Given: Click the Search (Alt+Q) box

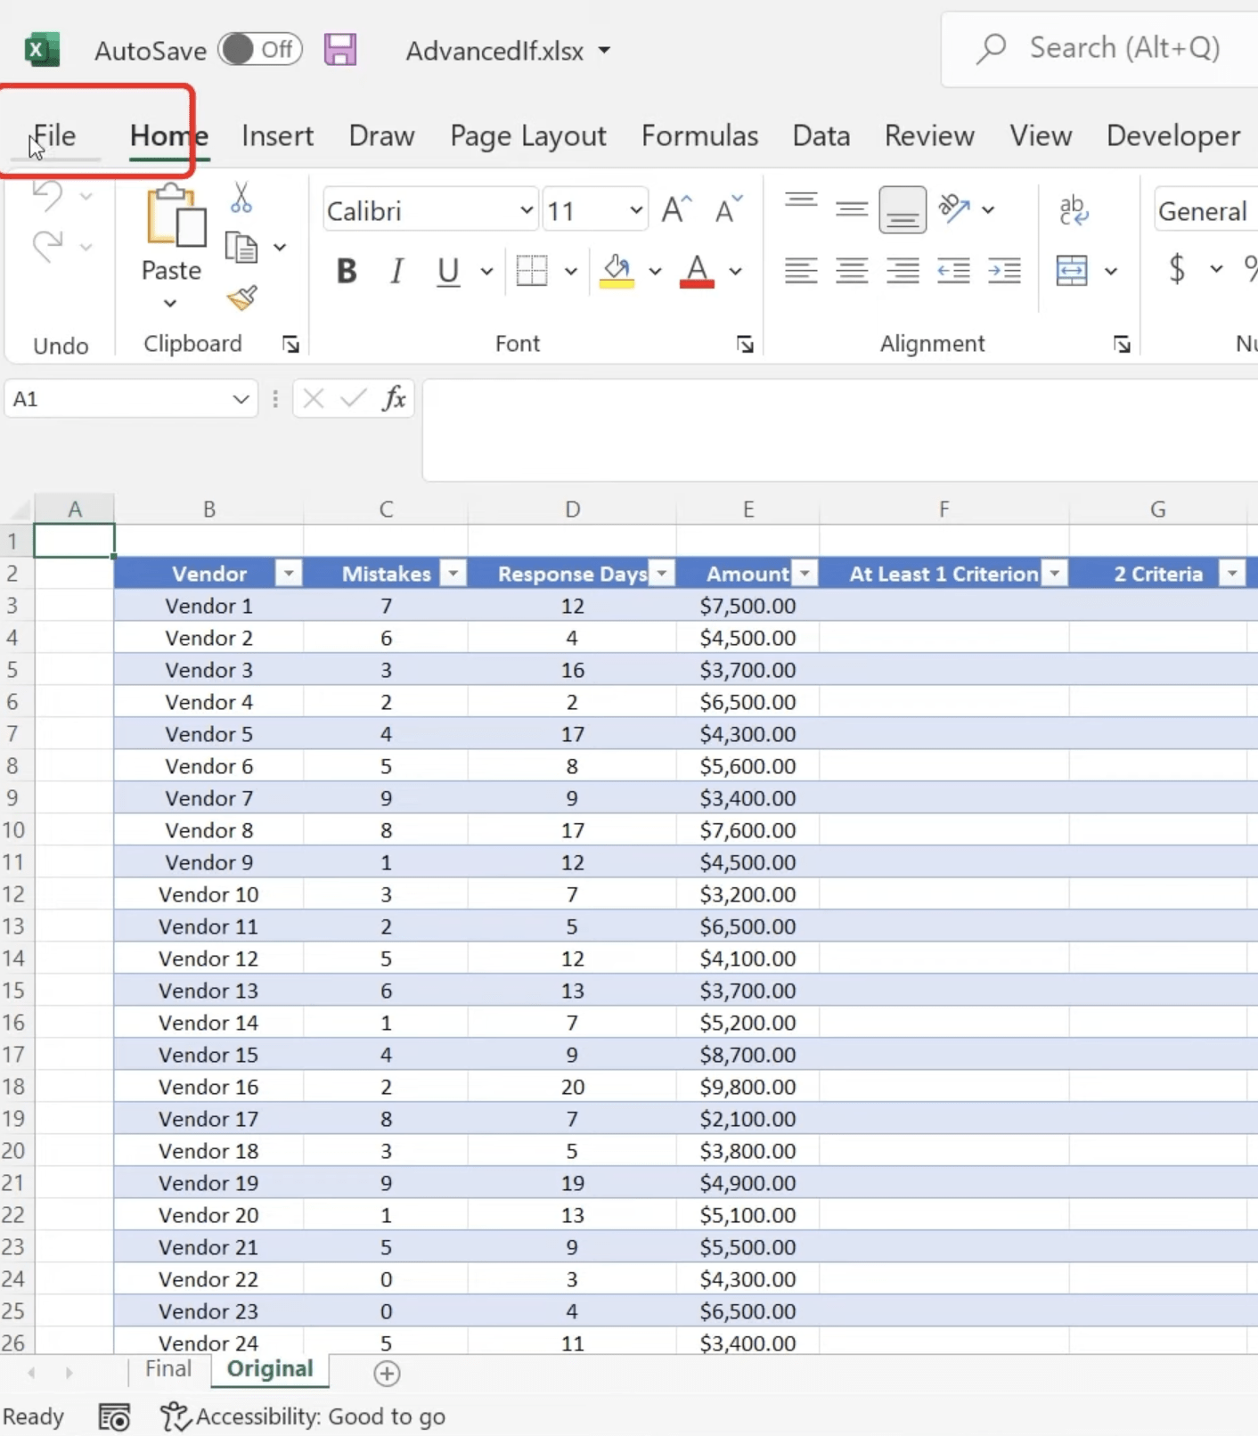Looking at the screenshot, I should pyautogui.click(x=1100, y=48).
